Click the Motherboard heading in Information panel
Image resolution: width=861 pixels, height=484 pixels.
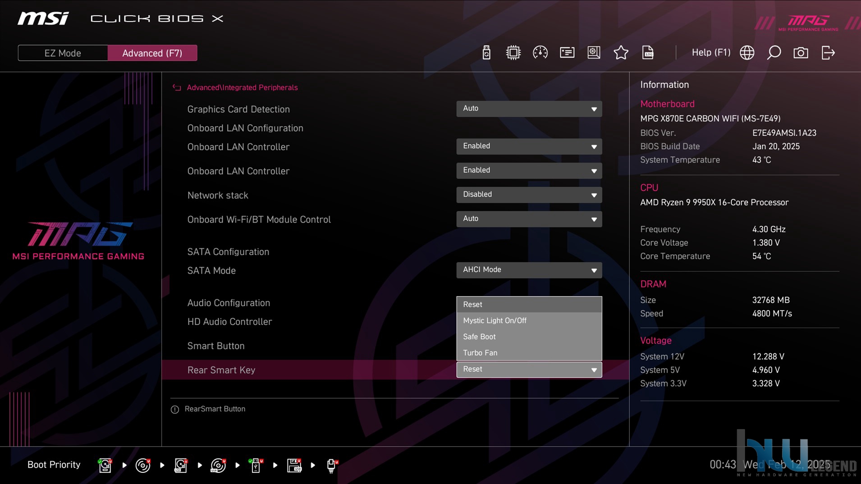[x=667, y=104]
